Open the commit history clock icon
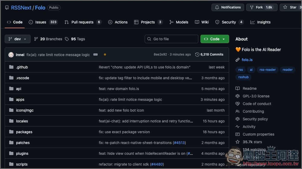Screen dimensions: 302x169 [197, 54]
